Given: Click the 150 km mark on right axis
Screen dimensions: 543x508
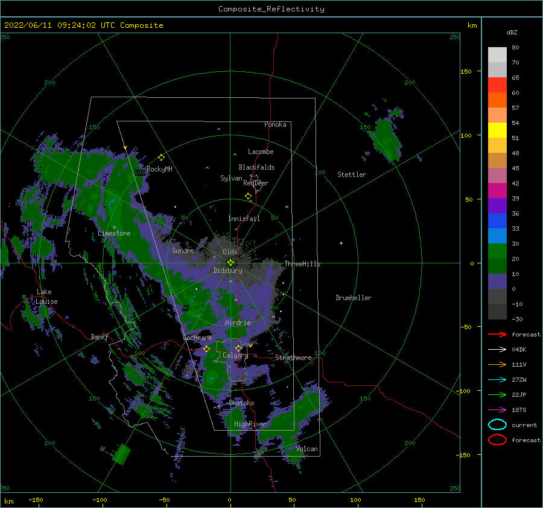Looking at the screenshot, I should (x=466, y=71).
